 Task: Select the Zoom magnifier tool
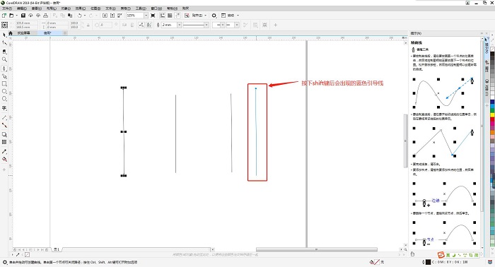tap(4, 59)
